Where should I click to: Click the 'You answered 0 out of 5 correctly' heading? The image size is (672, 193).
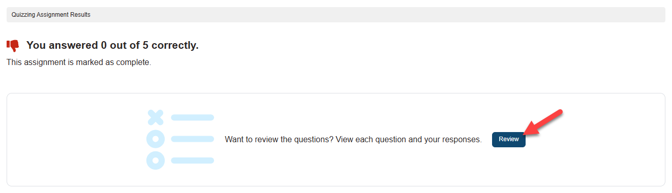[x=112, y=45]
